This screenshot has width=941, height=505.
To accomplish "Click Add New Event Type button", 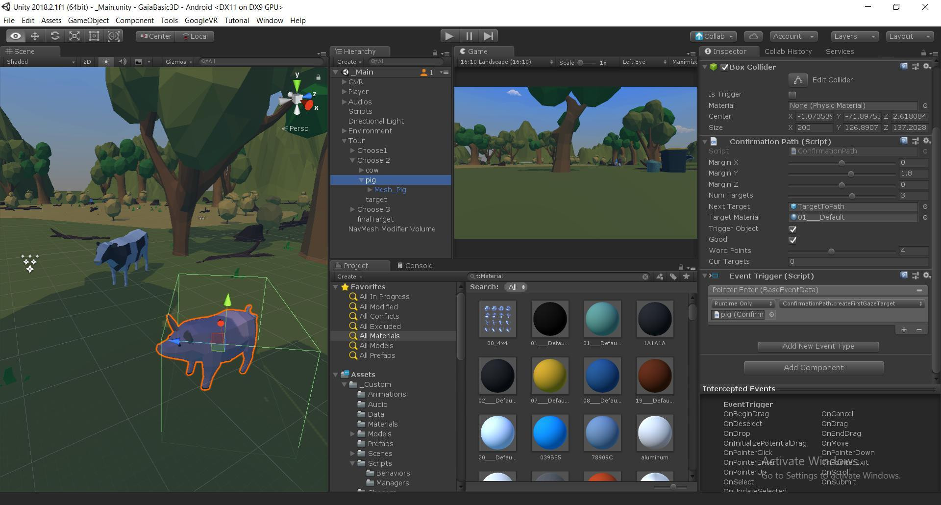I will click(x=818, y=346).
